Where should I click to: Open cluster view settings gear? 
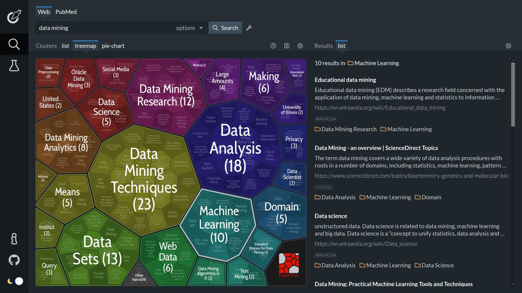click(300, 46)
